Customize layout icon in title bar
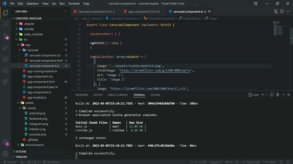Screen dimensions: 293x164 255,4
